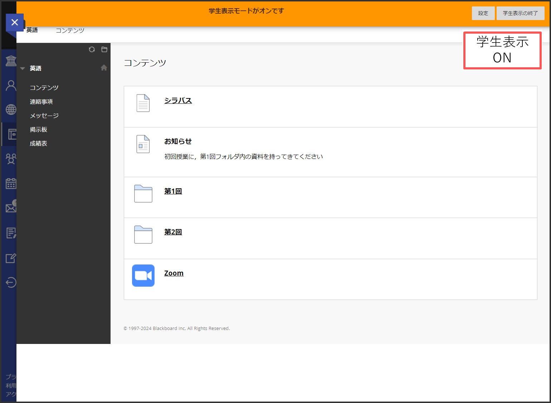Open the Zoom link in contents
The height and width of the screenshot is (403, 551).
click(174, 273)
